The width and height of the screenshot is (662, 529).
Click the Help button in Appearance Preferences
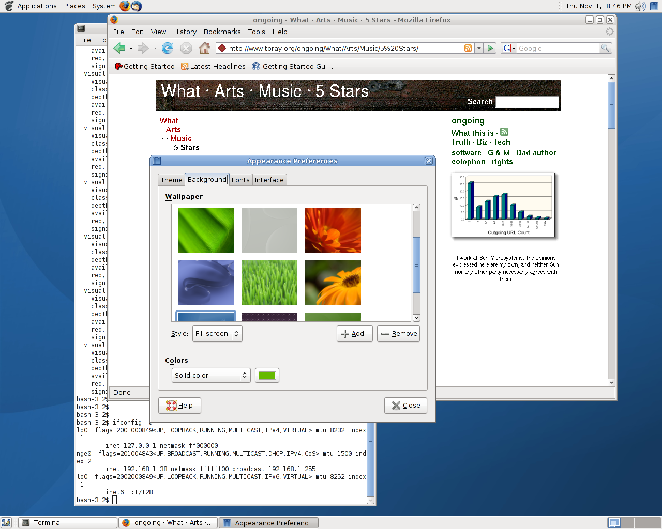[x=179, y=406]
